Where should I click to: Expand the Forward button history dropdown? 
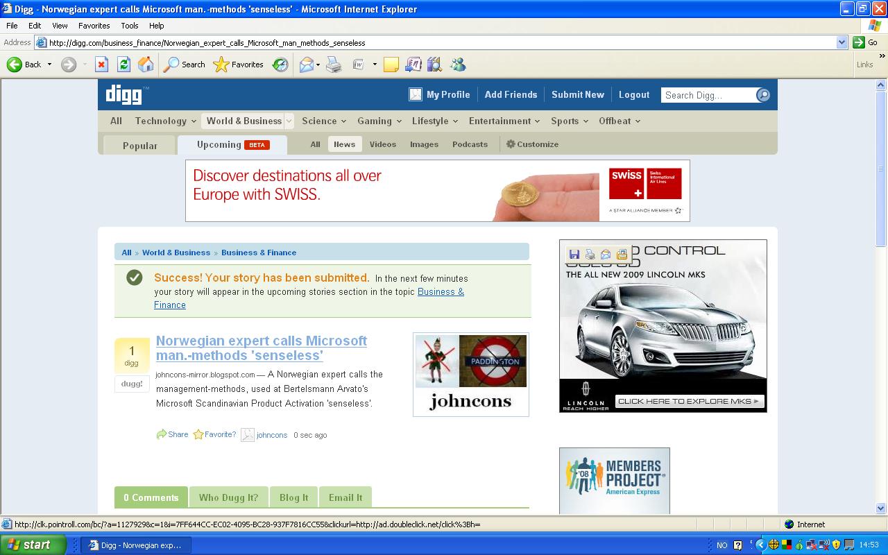point(85,65)
